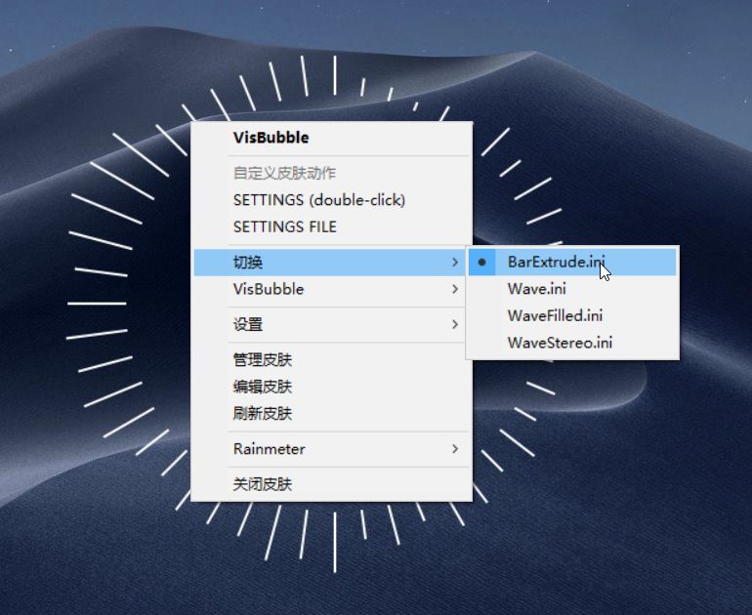Select BarExtrude.ini variant
This screenshot has width=752, height=615.
click(572, 263)
